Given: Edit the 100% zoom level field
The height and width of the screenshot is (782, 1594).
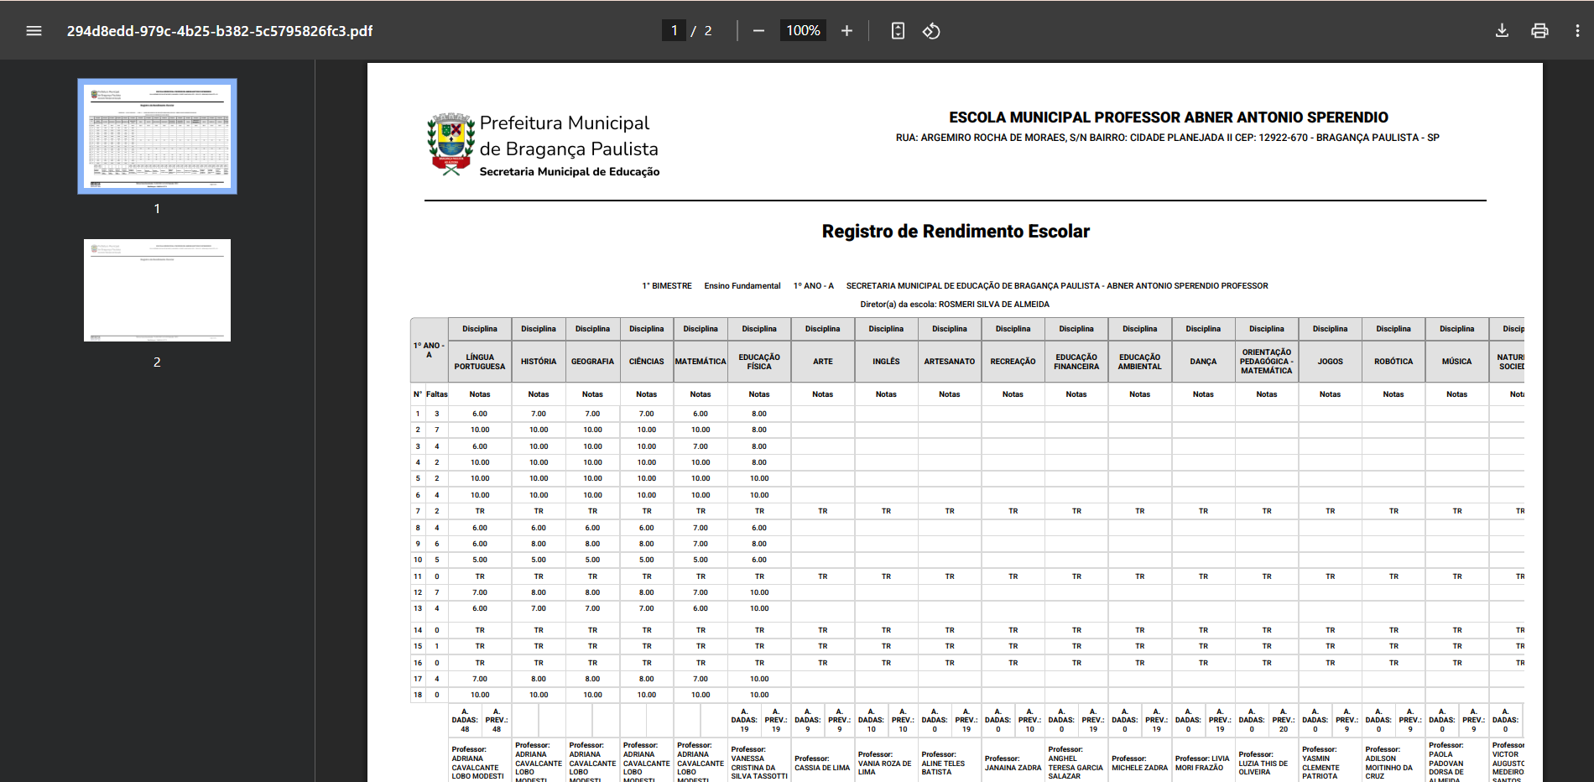Looking at the screenshot, I should pyautogui.click(x=803, y=31).
